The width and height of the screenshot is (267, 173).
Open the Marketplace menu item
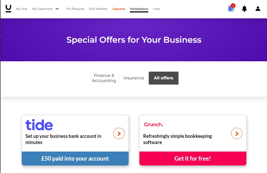139,9
